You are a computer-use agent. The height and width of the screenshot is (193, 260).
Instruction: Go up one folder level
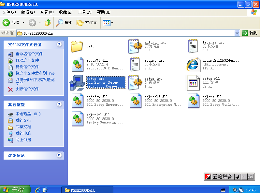(x=48, y=23)
